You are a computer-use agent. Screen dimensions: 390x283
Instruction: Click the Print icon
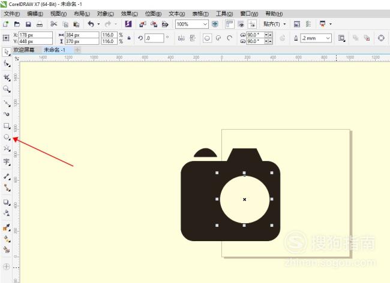pyautogui.click(x=40, y=24)
